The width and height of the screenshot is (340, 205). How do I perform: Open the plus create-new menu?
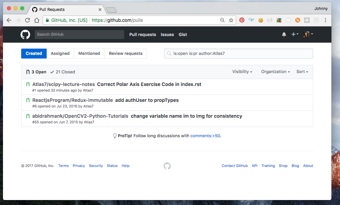click(295, 34)
